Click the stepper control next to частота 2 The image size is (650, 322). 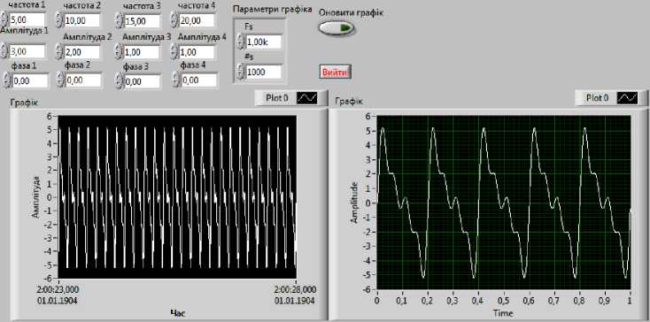pyautogui.click(x=59, y=19)
